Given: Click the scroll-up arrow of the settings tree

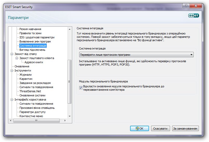Looking at the screenshot, I should pyautogui.click(x=69, y=29).
